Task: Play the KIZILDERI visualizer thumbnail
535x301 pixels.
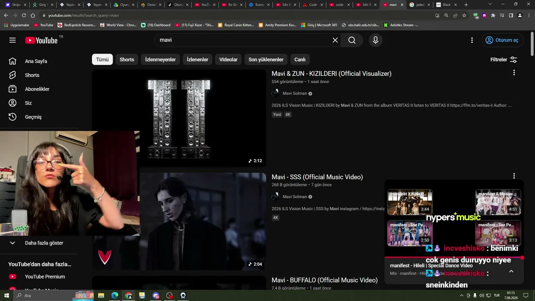Action: tap(179, 118)
